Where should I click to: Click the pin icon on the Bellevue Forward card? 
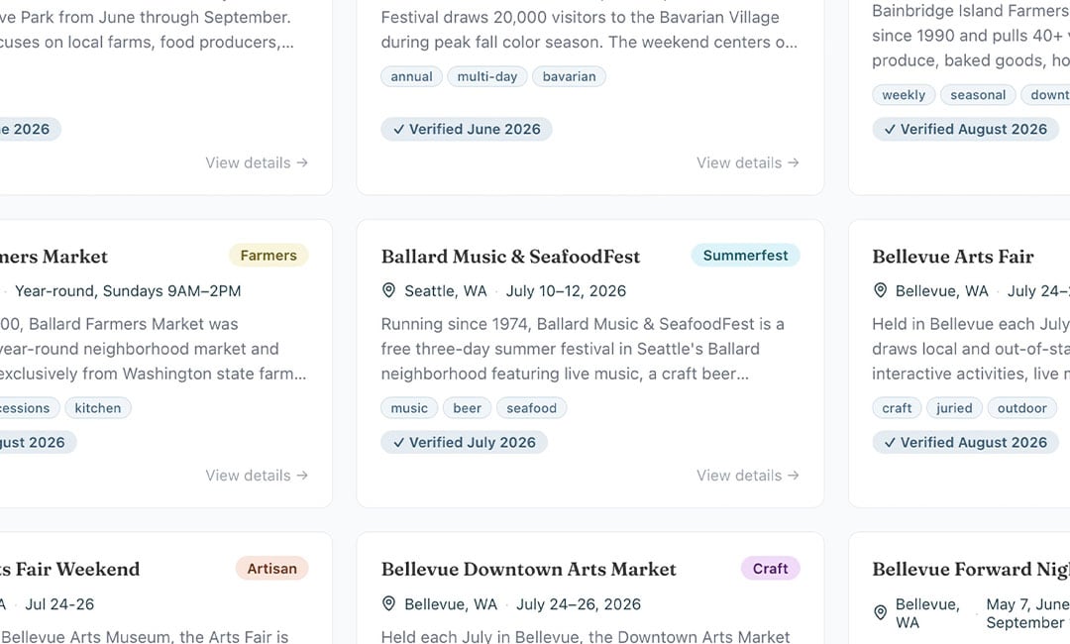click(x=881, y=612)
